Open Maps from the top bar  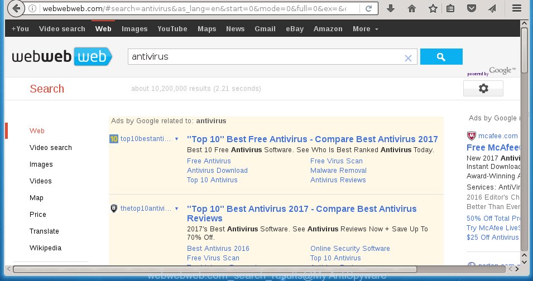(207, 29)
